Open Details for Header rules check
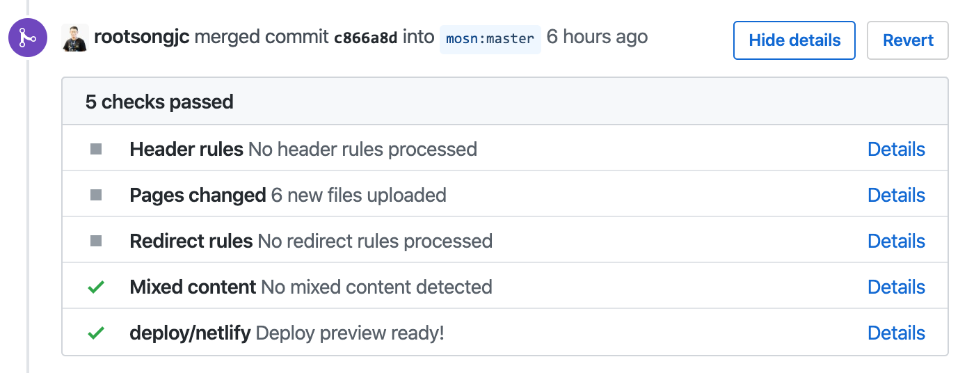This screenshot has height=373, width=967. point(896,149)
